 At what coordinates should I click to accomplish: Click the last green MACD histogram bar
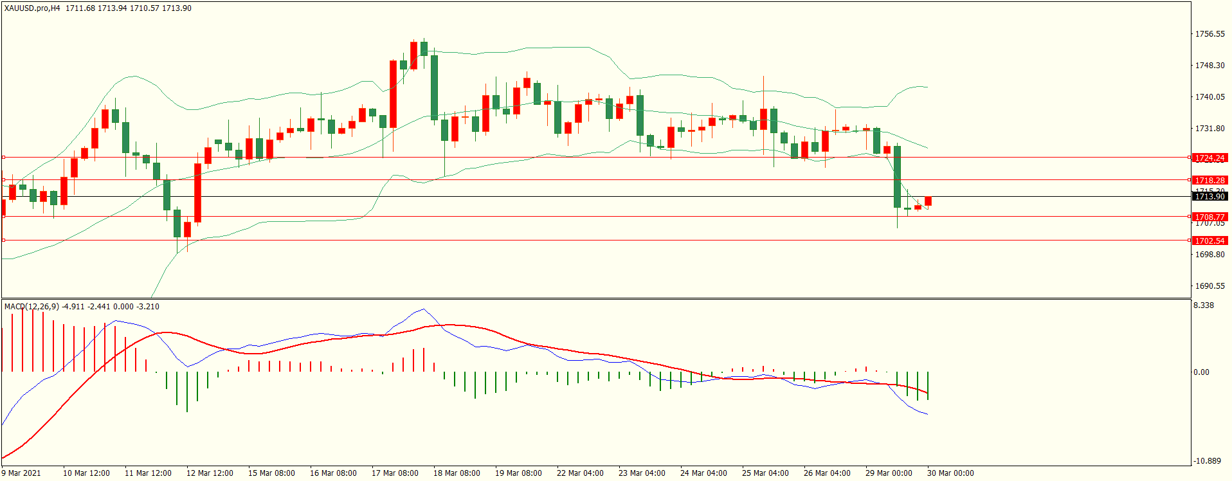(928, 386)
